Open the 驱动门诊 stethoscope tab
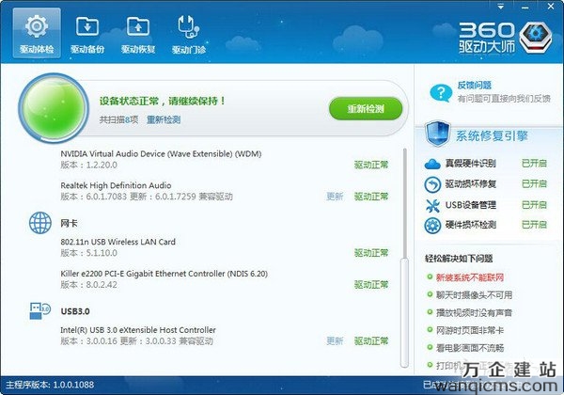This screenshot has height=395, width=564. tap(189, 33)
